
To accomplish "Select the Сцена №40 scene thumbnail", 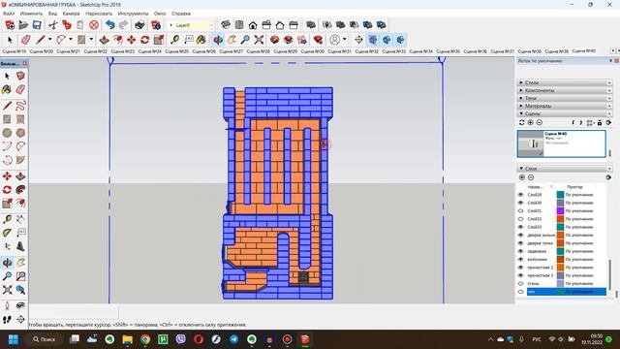I will tap(562, 144).
